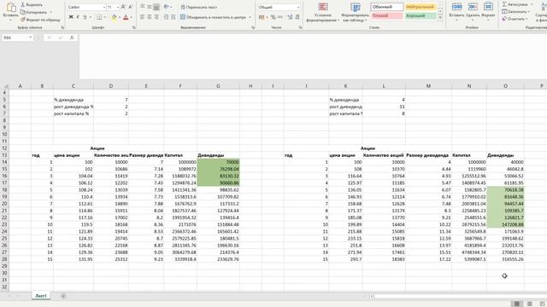This screenshot has width=547, height=307.
Task: Apply the Хороший cell style
Action: tap(421, 15)
